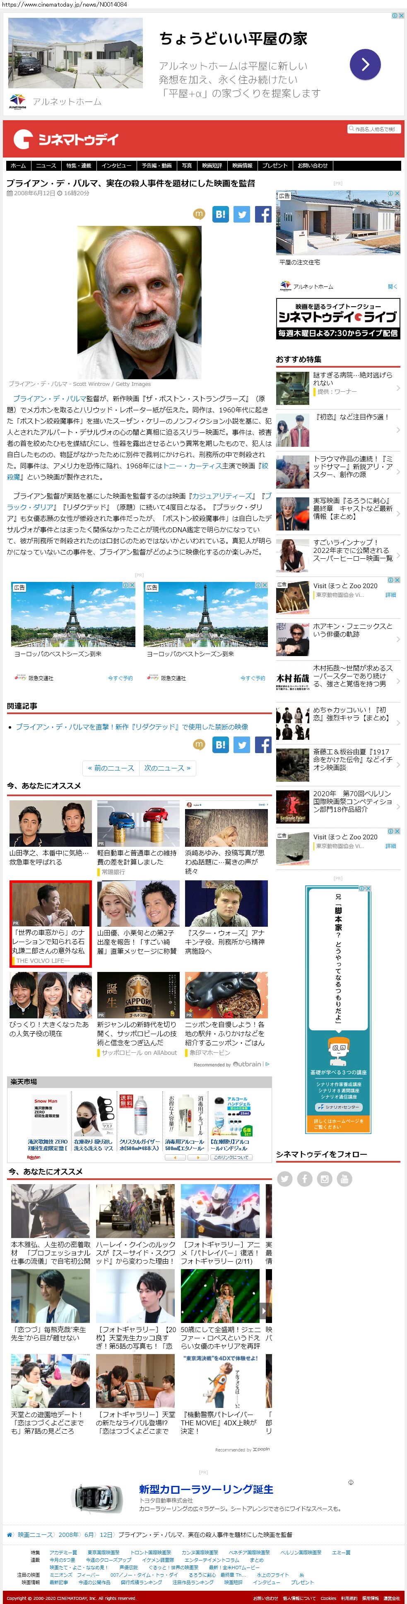Open the Sapporo beer article thumbnail

click(x=138, y=994)
